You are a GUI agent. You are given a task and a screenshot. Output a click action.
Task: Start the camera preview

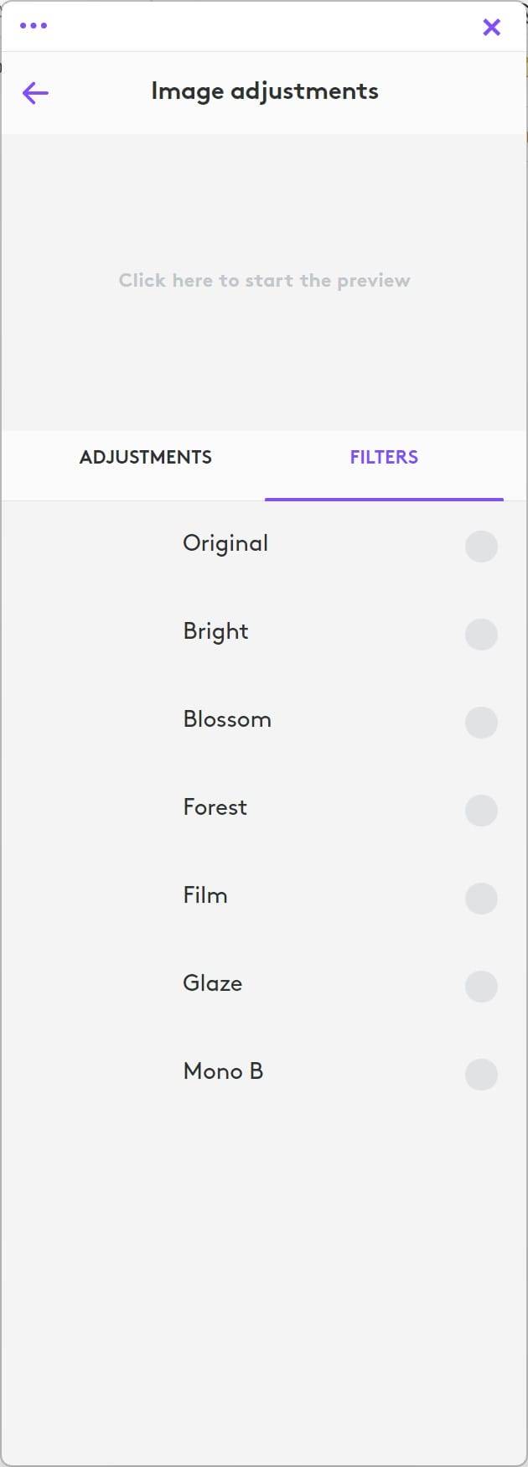264,281
